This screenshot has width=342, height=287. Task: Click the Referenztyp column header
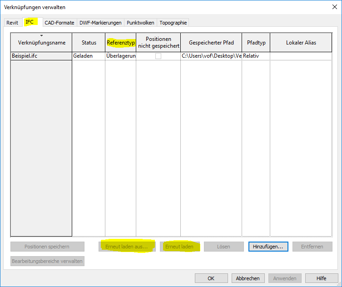[120, 43]
